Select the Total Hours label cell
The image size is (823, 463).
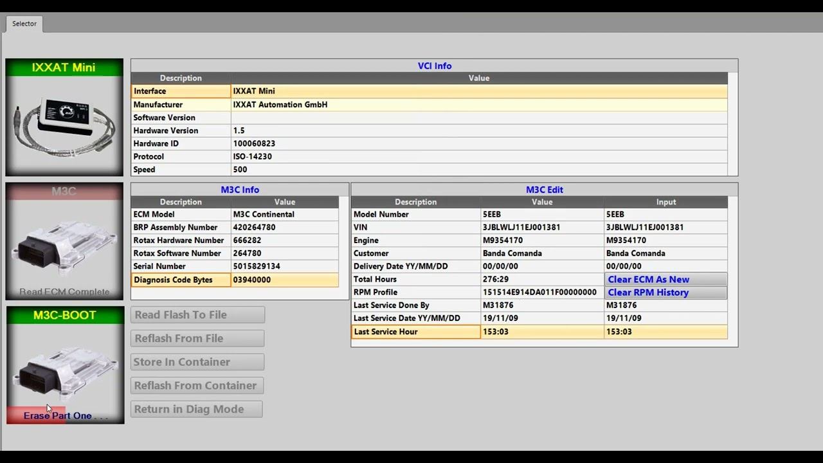pos(416,279)
